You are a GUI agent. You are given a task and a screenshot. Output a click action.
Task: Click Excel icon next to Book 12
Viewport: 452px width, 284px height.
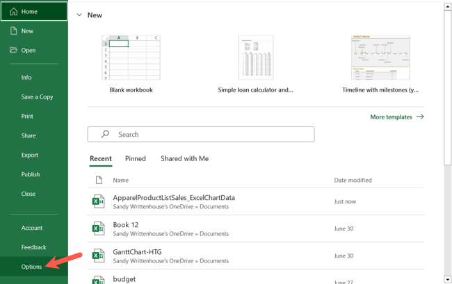coord(98,228)
